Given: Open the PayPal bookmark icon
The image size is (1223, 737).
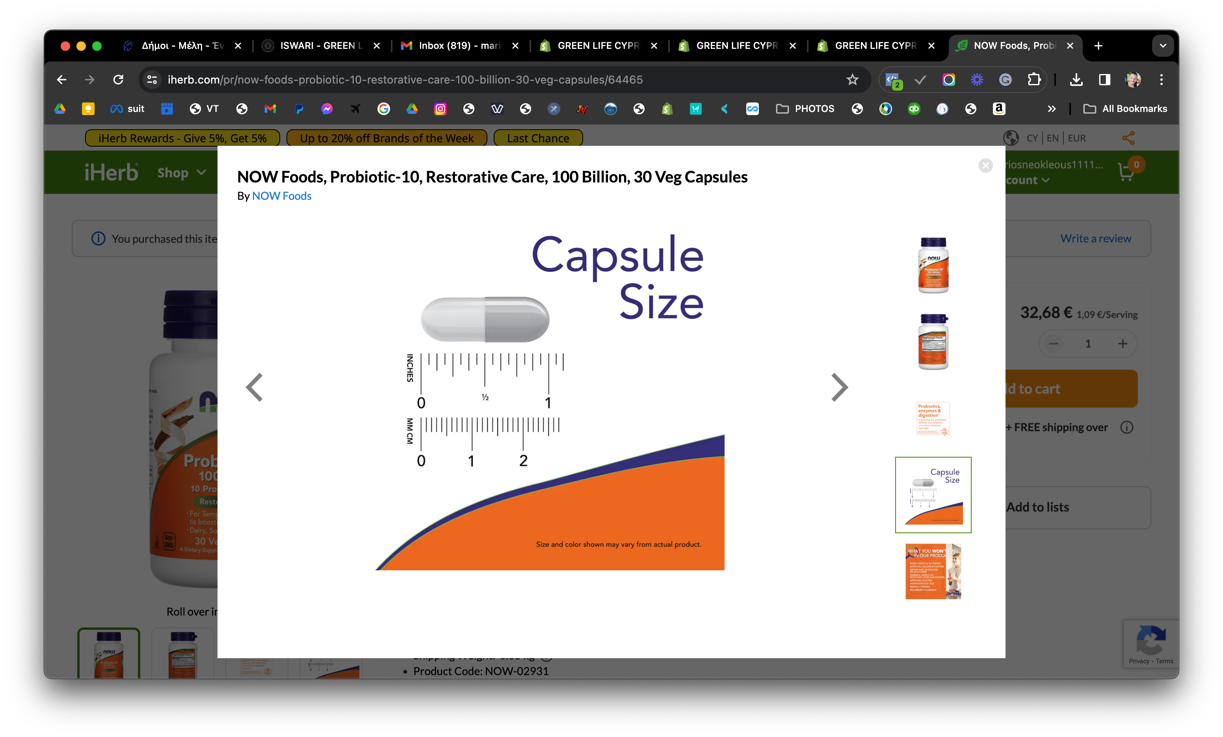Looking at the screenshot, I should pos(298,109).
